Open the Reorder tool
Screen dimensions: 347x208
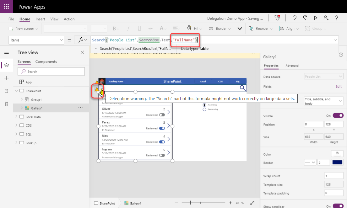tap(260, 28)
